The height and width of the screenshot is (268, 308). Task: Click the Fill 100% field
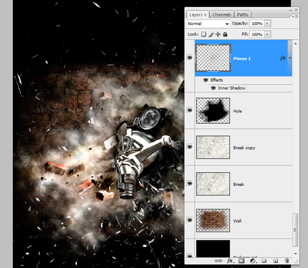[x=257, y=34]
